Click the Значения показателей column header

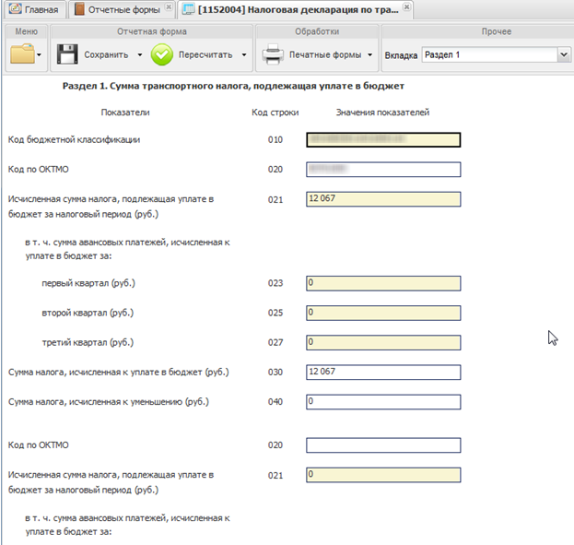click(382, 113)
